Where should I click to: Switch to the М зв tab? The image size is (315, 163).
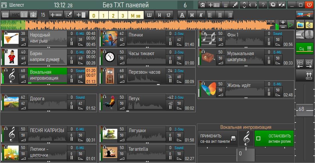pyautogui.click(x=136, y=15)
